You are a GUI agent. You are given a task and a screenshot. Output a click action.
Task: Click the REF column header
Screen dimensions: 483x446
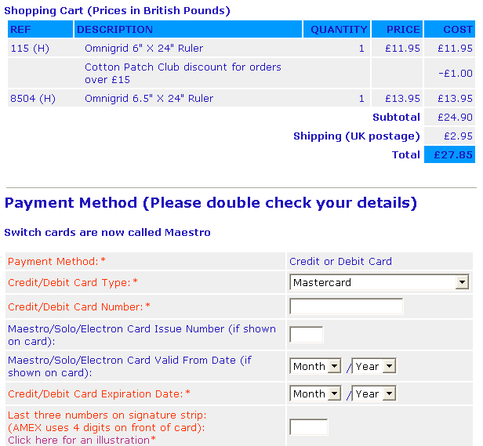20,29
